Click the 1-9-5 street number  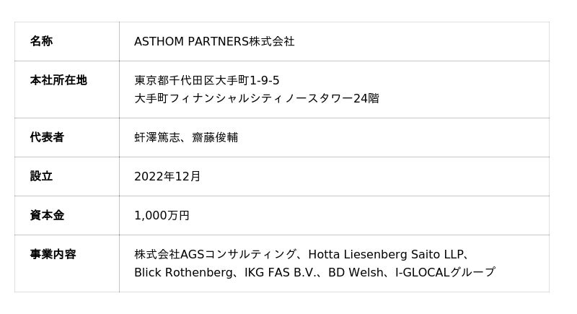pos(264,80)
